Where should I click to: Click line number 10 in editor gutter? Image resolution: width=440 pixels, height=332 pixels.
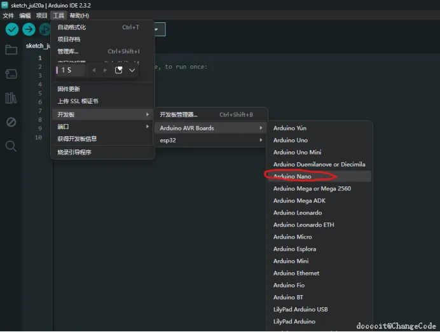click(x=38, y=137)
